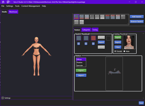Select swatch number 2
The height and width of the screenshot is (106, 145).
82,17
